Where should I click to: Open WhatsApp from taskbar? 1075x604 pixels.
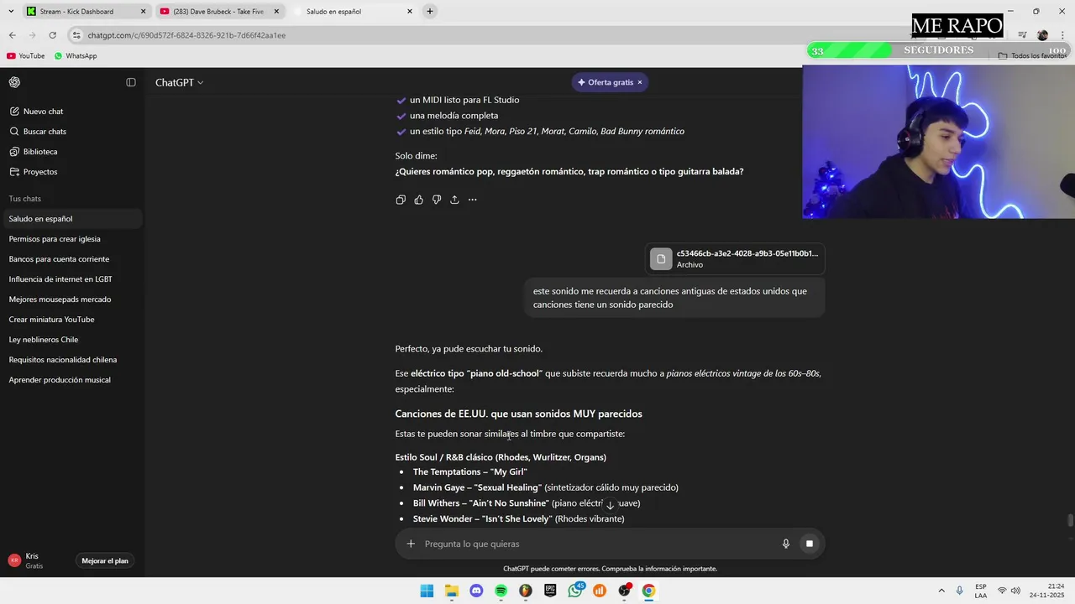coord(575,591)
